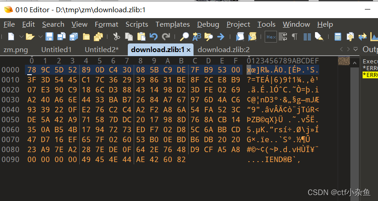The height and width of the screenshot is (201, 378).
Task: Open the calculator icon
Action: pos(338,37)
